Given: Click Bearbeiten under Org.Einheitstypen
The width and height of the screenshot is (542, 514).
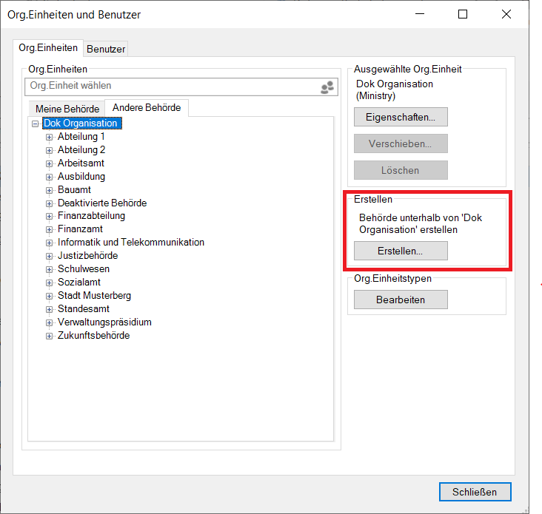Looking at the screenshot, I should click(401, 300).
